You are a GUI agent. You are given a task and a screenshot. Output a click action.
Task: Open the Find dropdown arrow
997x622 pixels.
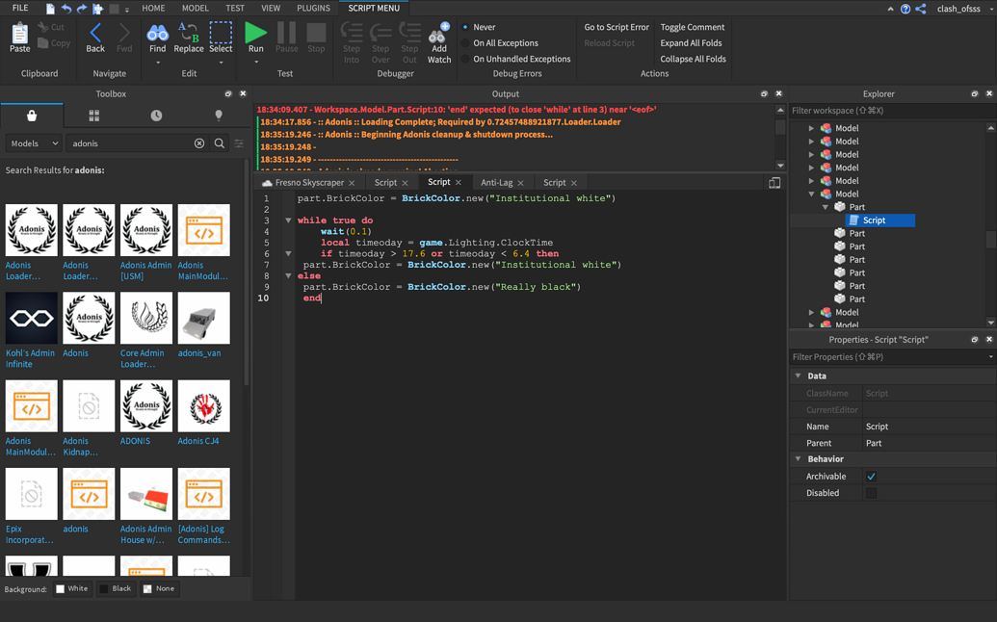tap(158, 63)
